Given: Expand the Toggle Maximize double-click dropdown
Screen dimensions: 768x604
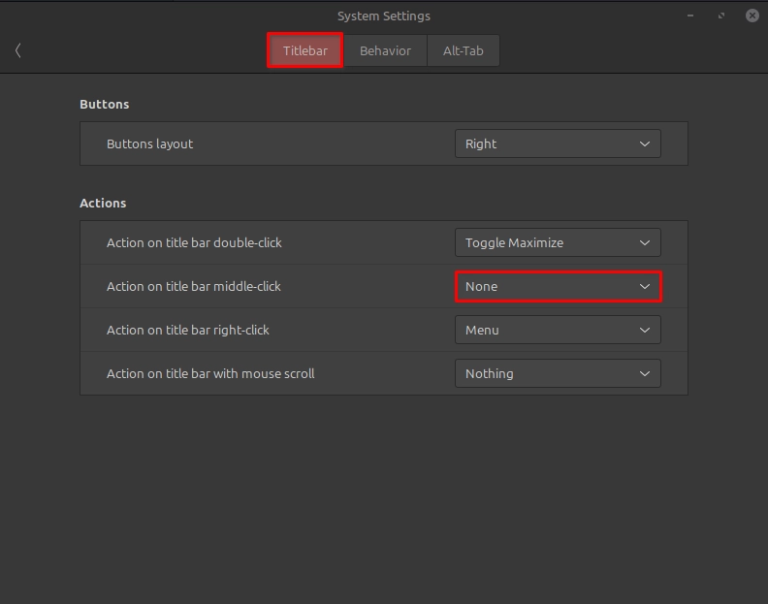Looking at the screenshot, I should click(x=557, y=242).
